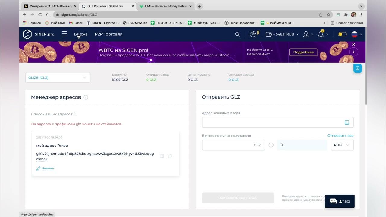Open the portfolio pie chart beta icon

(x=254, y=34)
